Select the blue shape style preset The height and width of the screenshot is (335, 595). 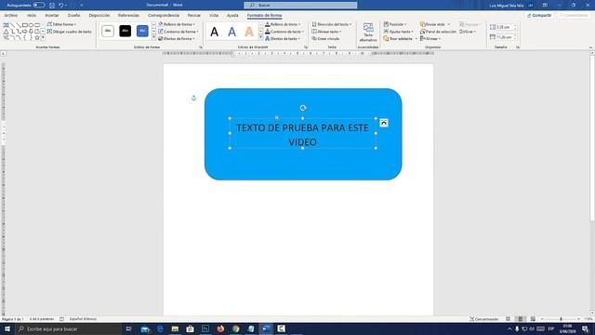142,31
